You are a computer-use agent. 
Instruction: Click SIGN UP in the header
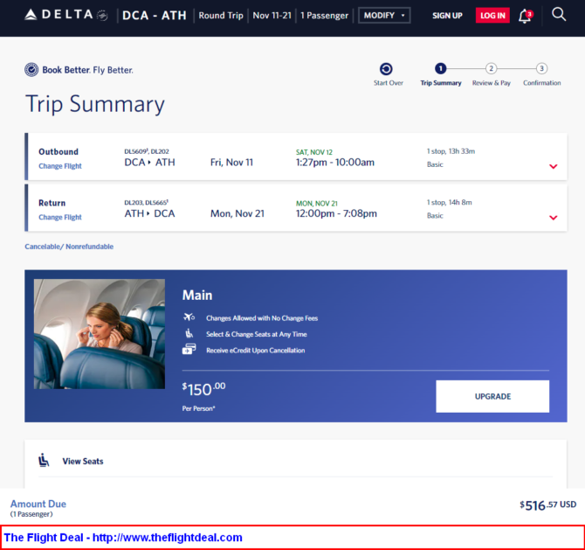(447, 16)
